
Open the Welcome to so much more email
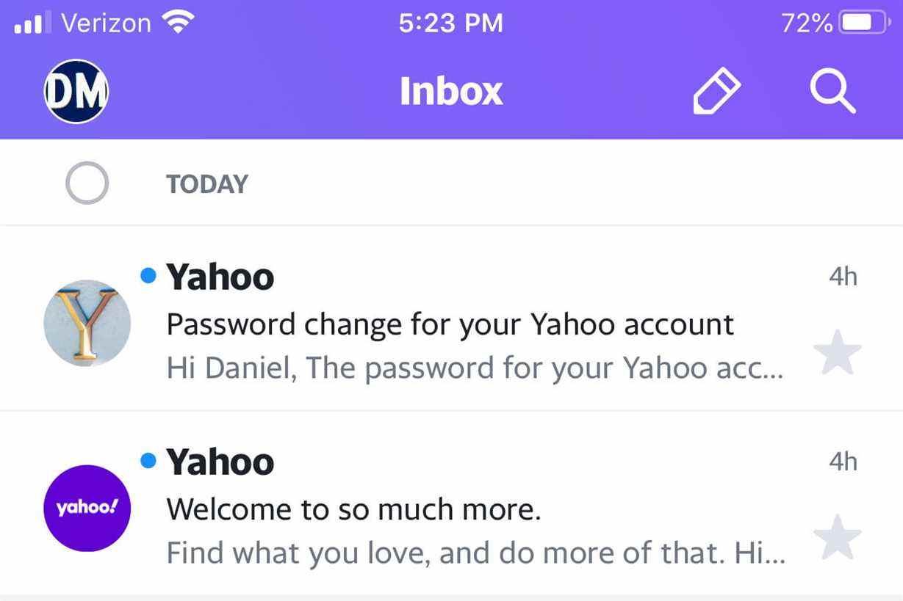451,503
